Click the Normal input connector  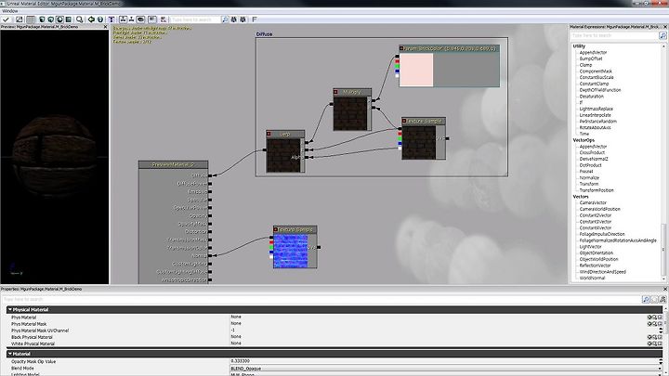click(210, 256)
